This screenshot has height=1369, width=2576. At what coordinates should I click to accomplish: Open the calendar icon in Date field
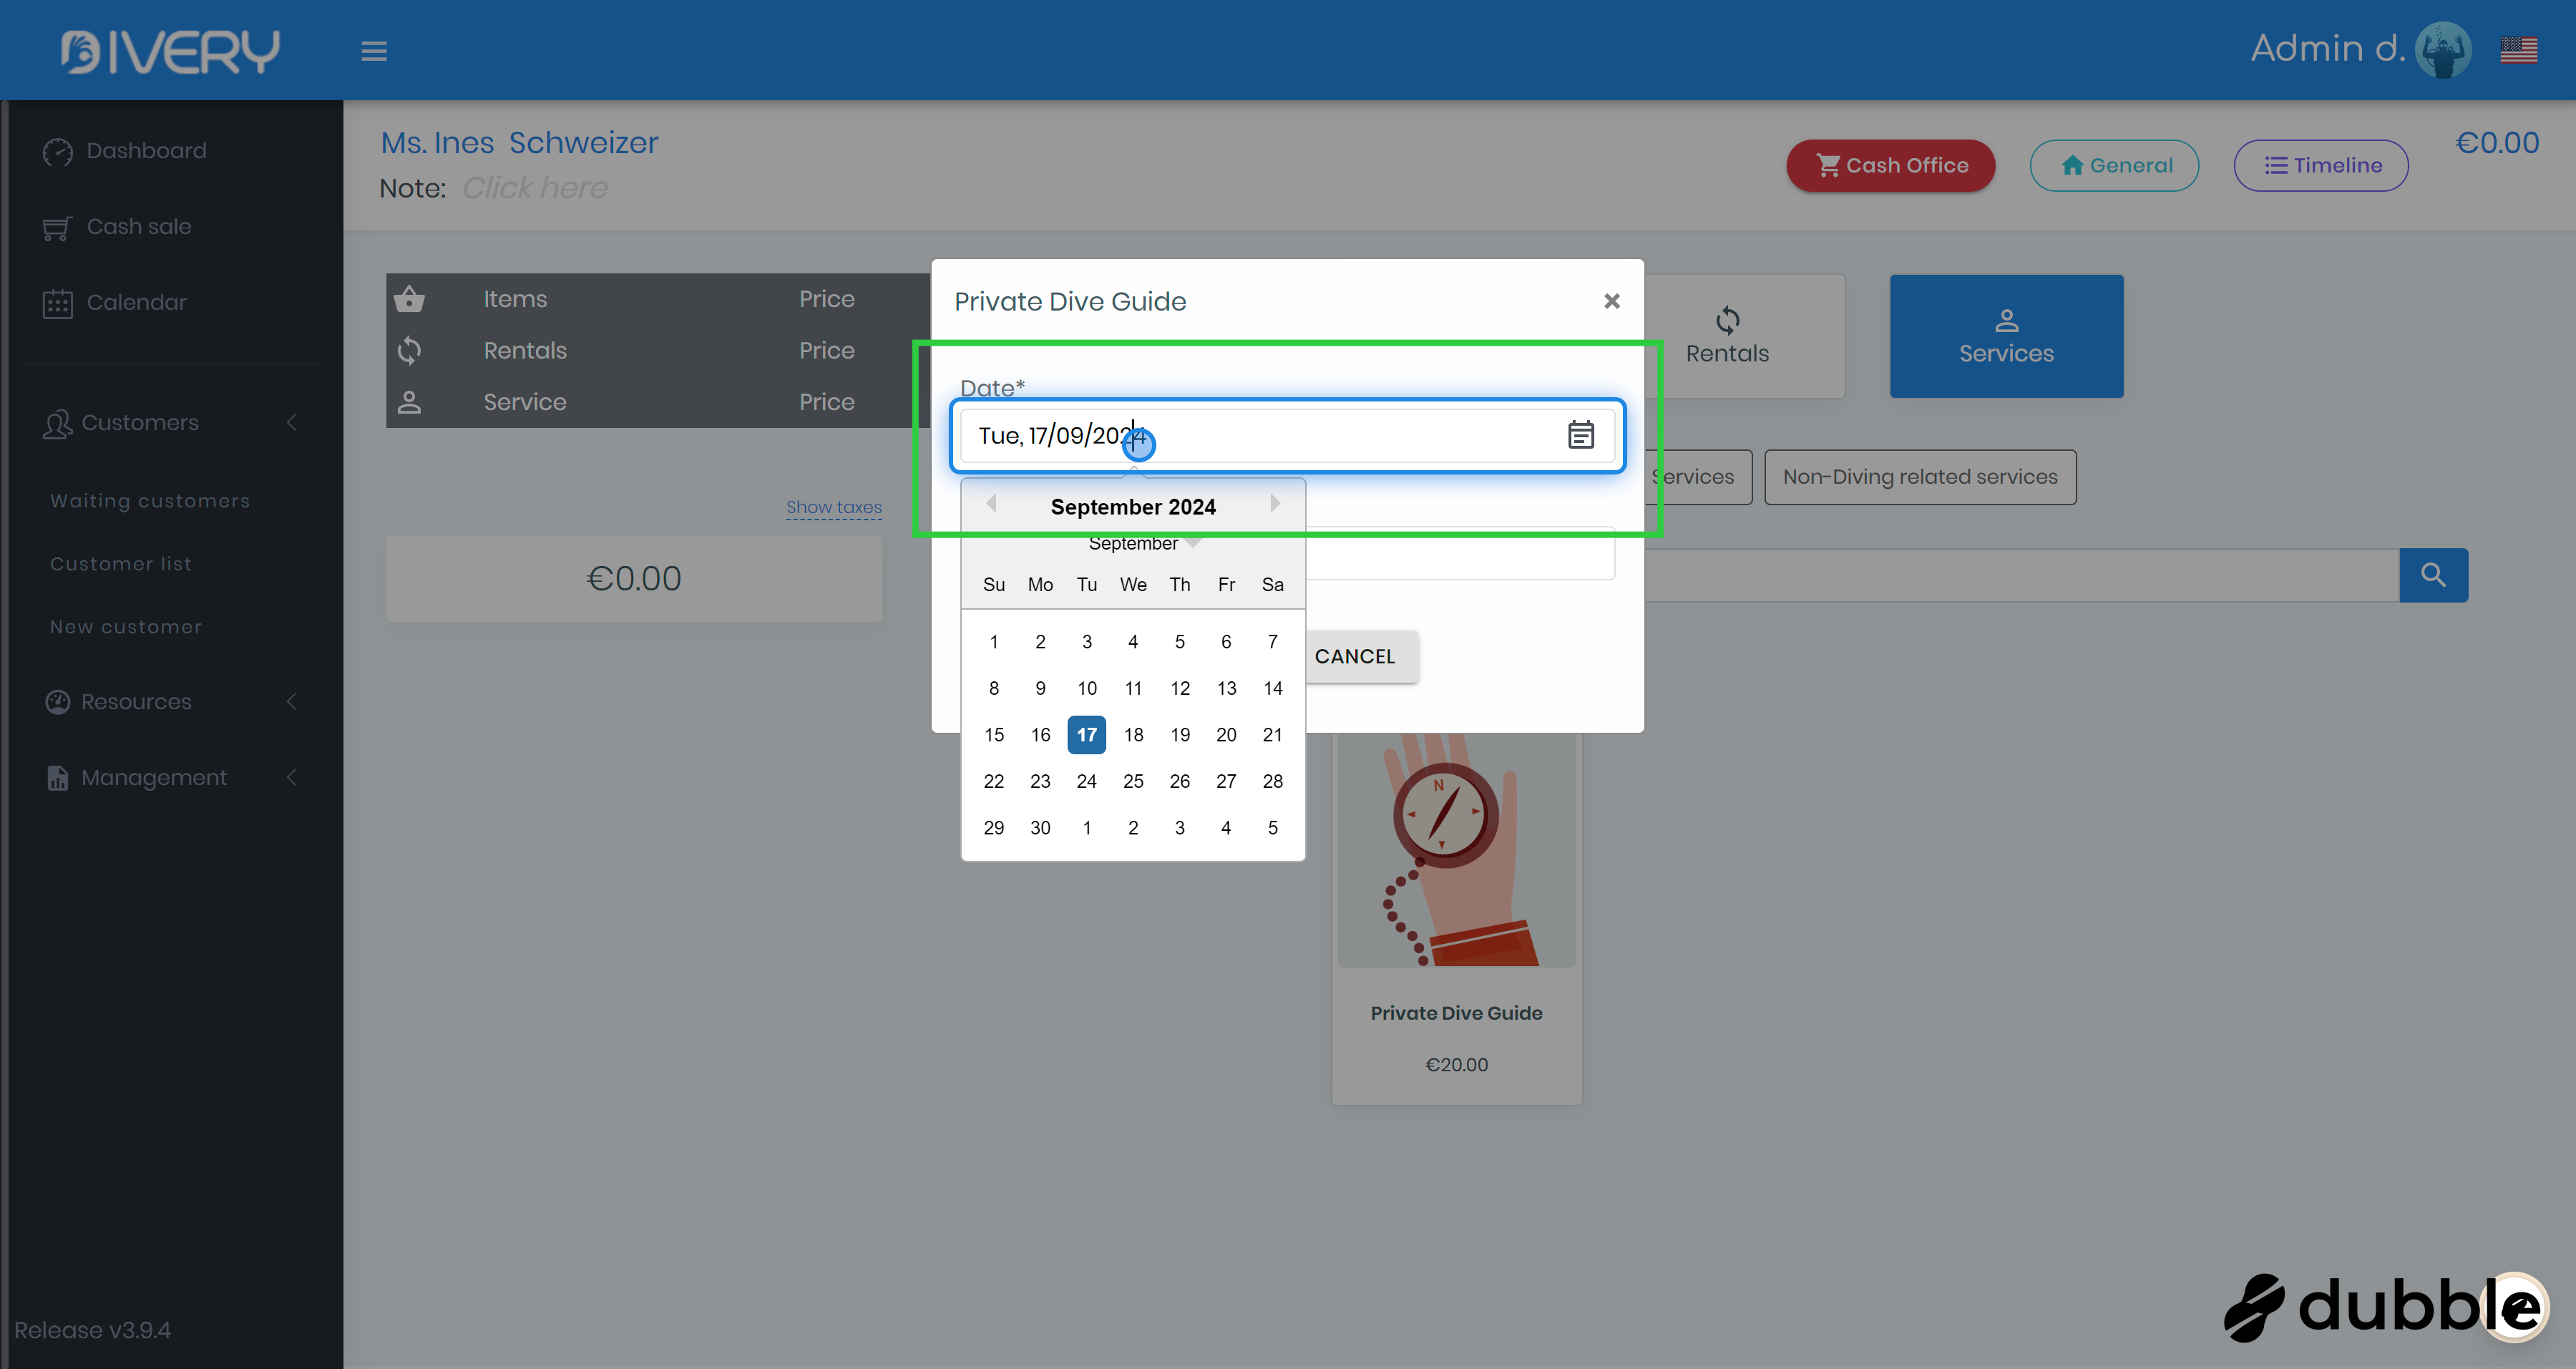[1580, 435]
